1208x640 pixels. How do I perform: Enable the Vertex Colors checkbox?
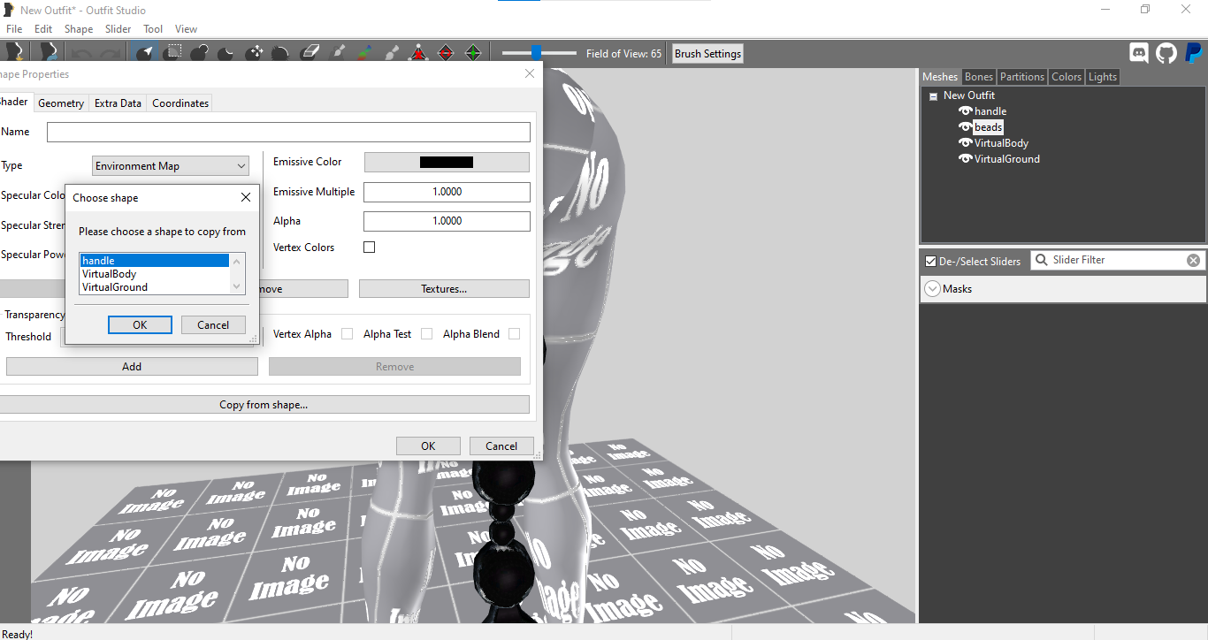click(x=370, y=248)
